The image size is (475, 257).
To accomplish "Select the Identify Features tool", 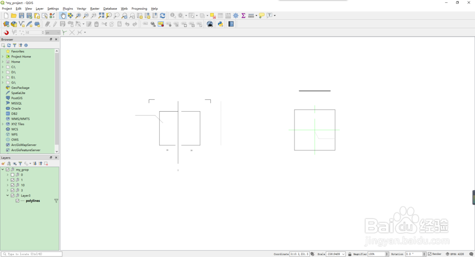I will coord(173,16).
